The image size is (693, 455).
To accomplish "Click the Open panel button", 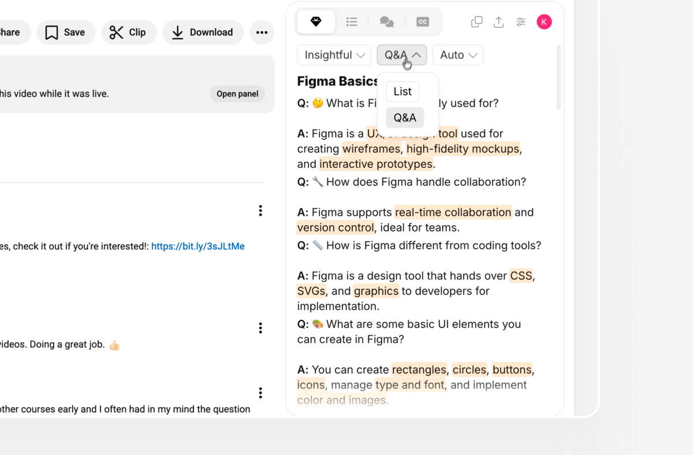I will (237, 94).
